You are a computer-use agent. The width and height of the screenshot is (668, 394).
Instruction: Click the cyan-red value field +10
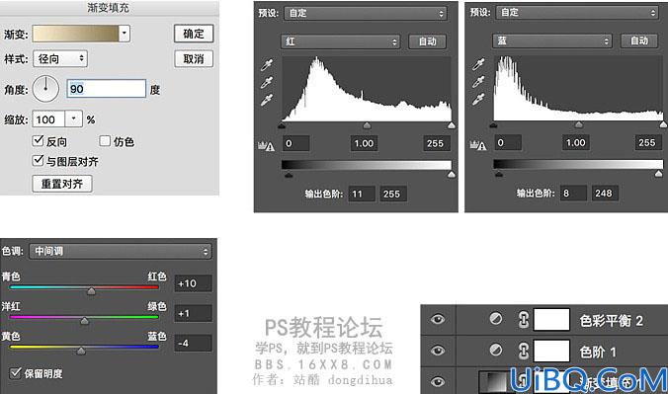point(193,283)
